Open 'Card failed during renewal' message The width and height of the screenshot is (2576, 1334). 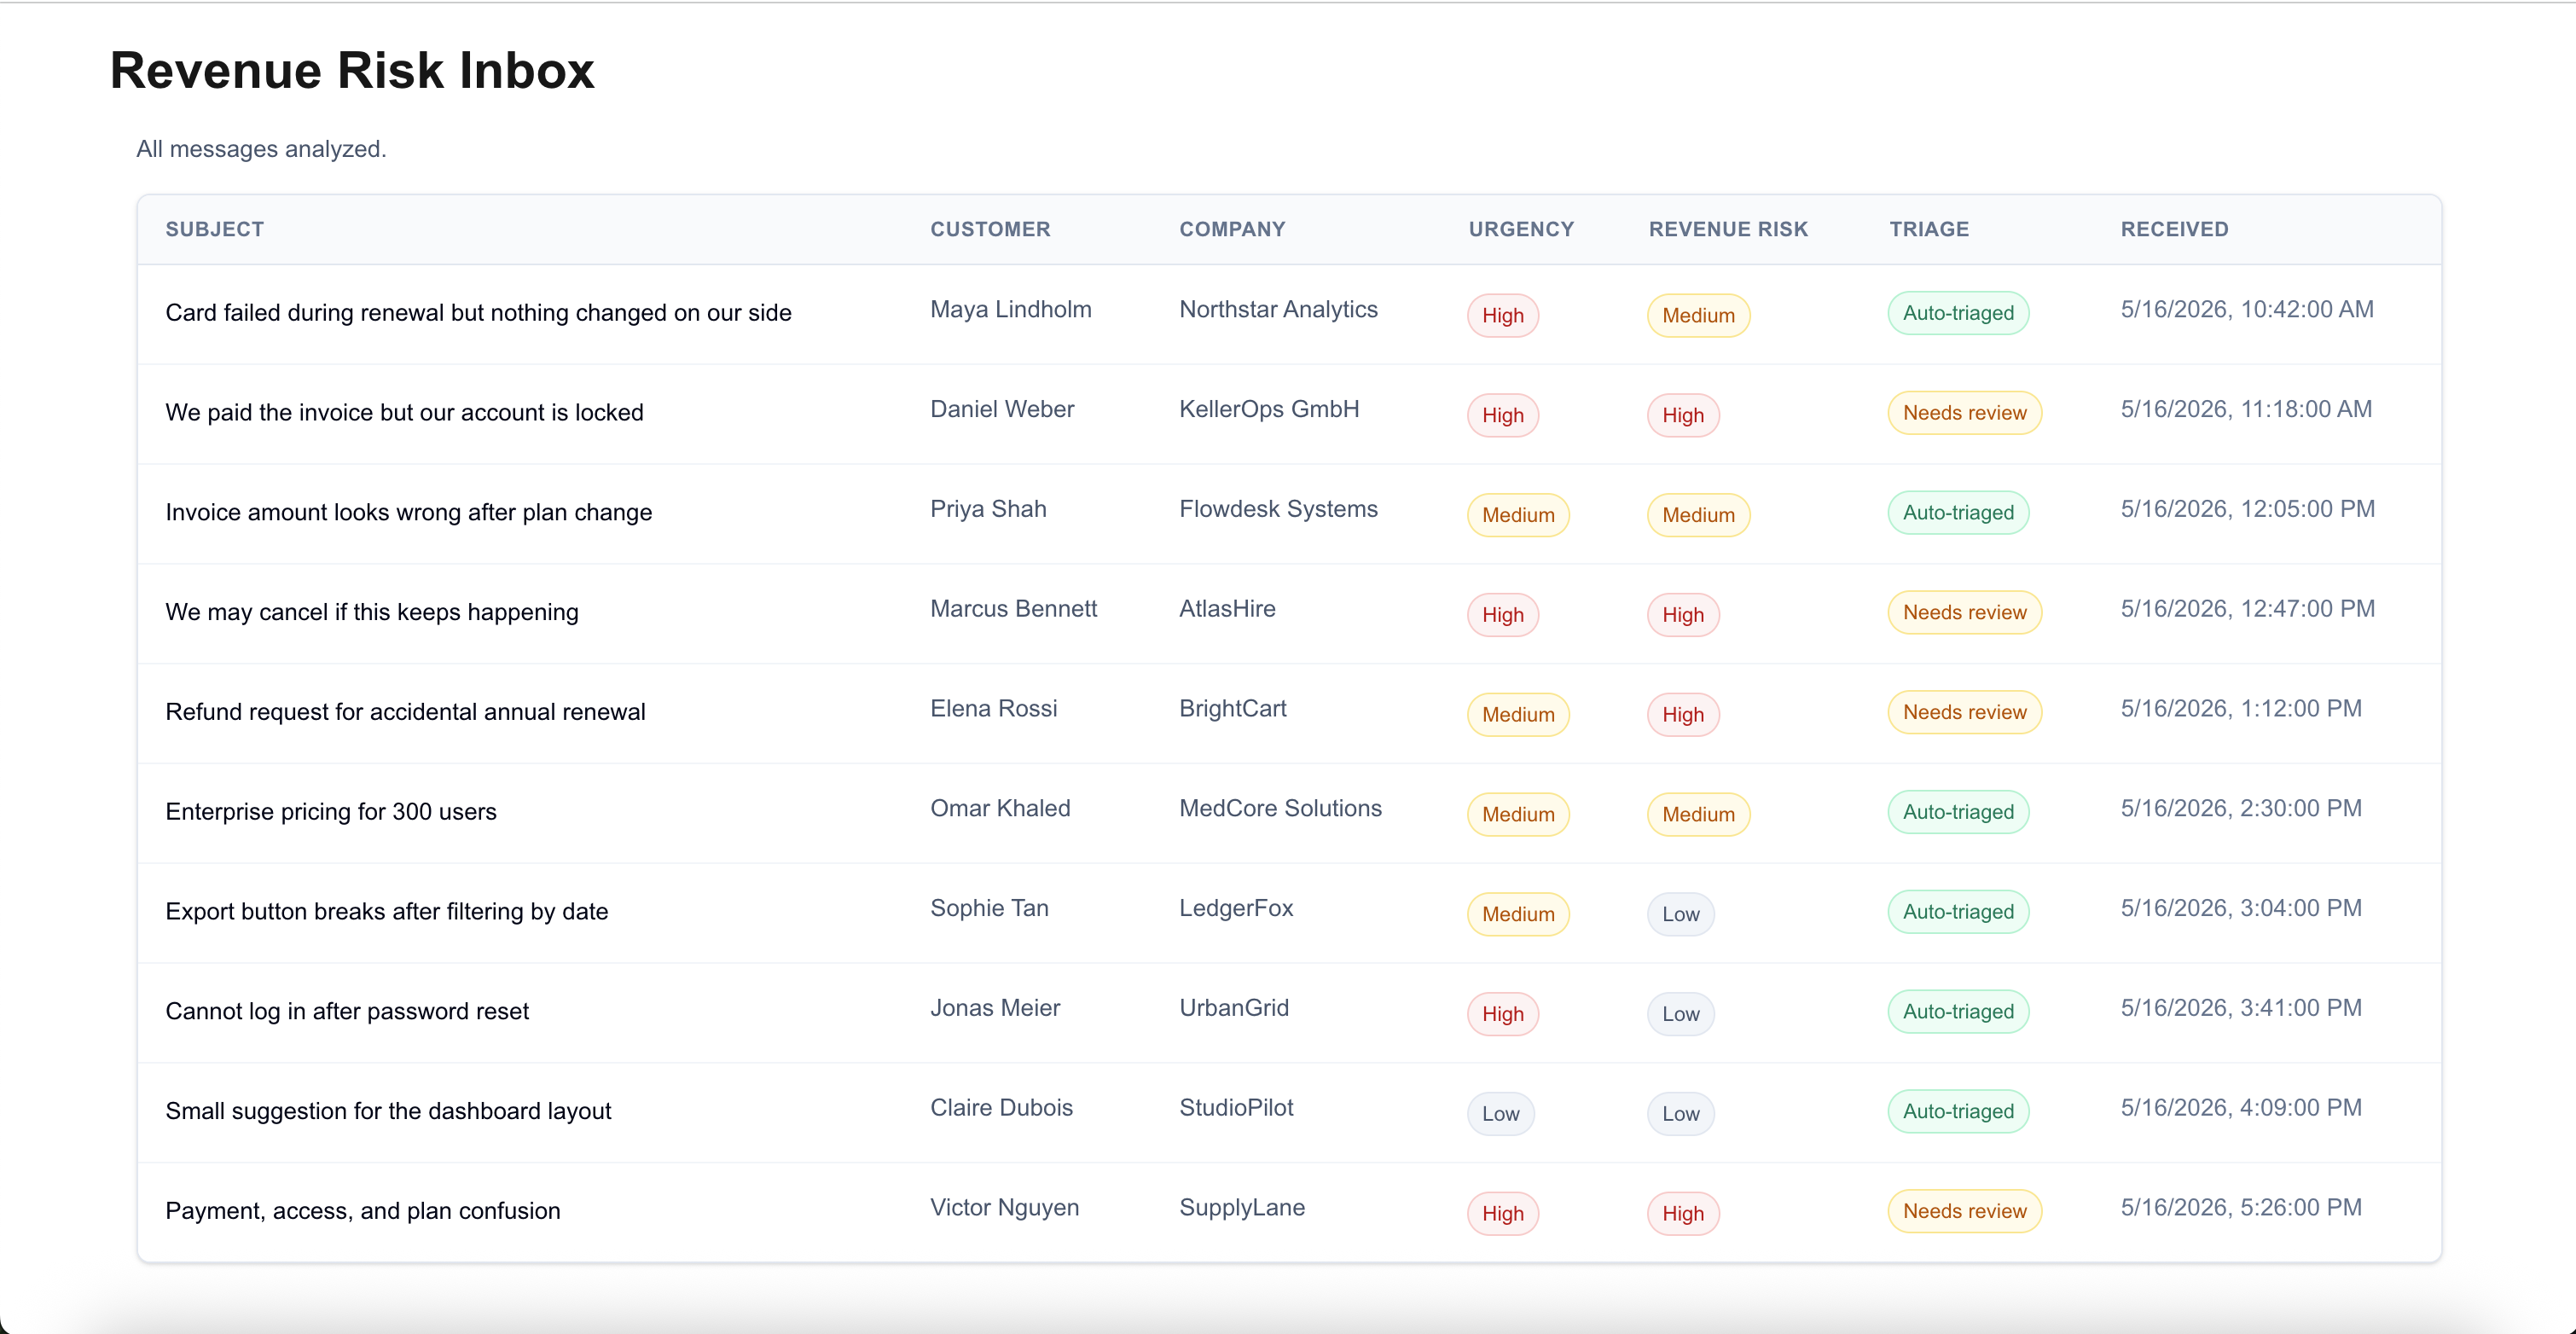pyautogui.click(x=478, y=313)
